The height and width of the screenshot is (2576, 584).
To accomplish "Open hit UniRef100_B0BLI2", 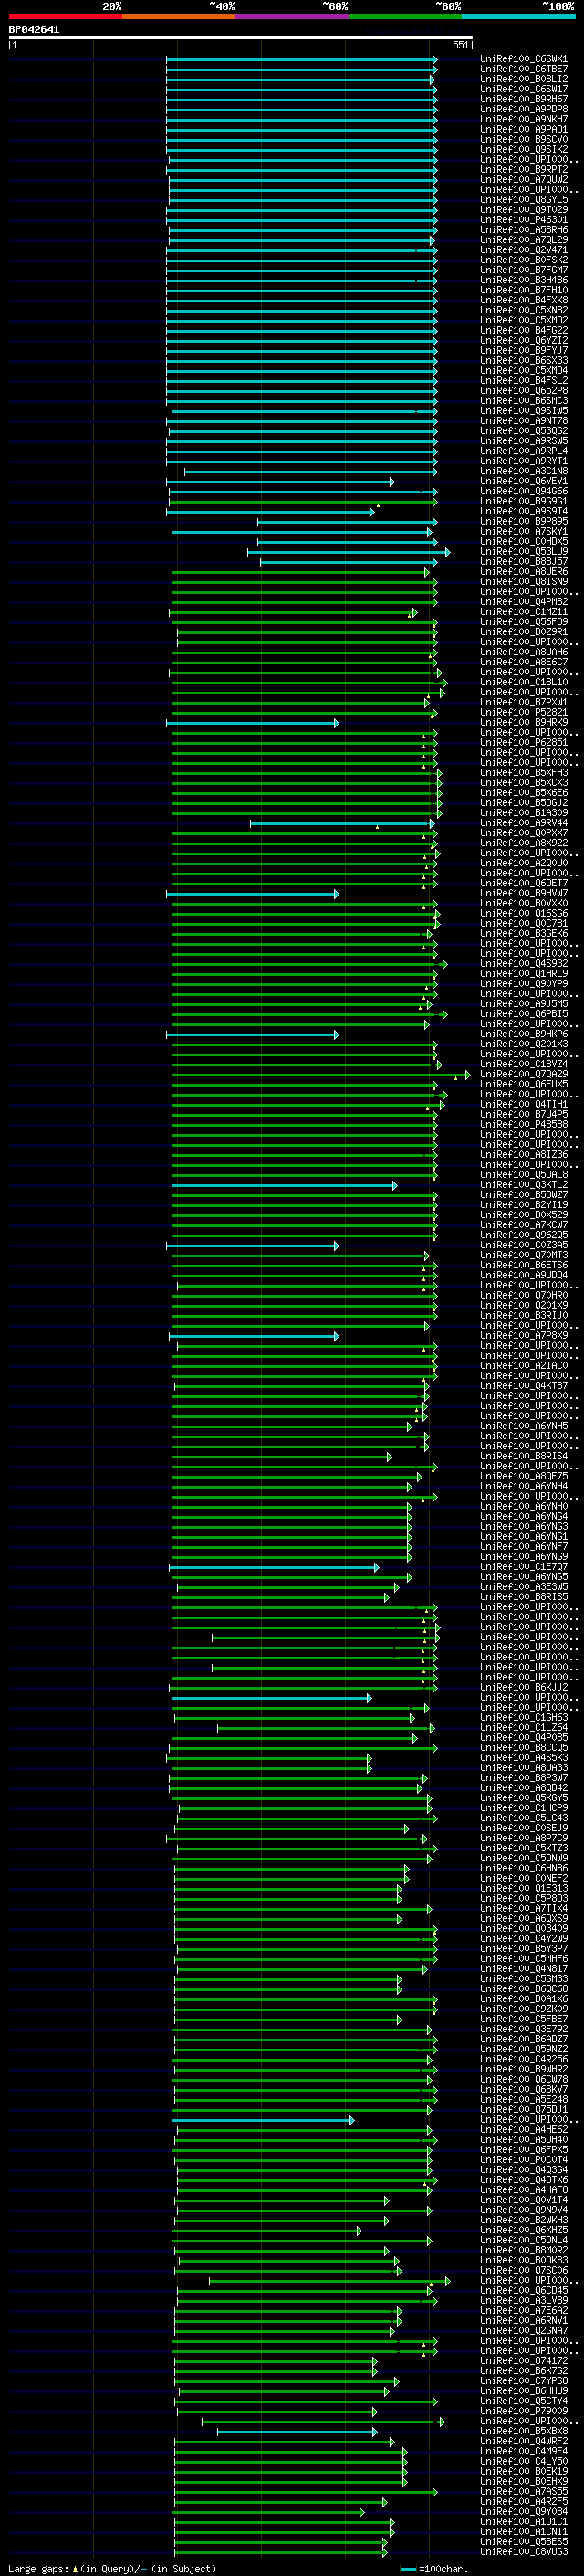I will (523, 79).
